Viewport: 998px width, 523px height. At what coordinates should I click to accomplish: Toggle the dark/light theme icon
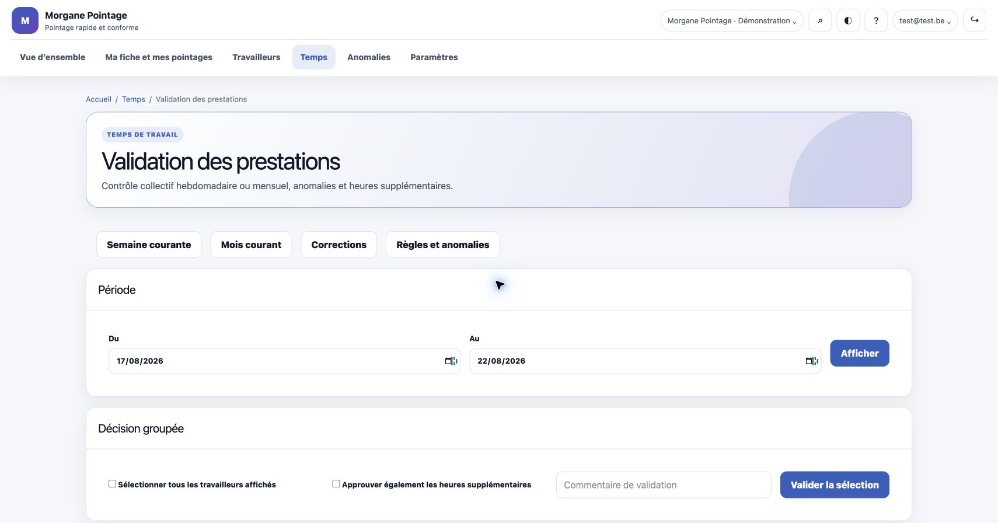click(848, 20)
